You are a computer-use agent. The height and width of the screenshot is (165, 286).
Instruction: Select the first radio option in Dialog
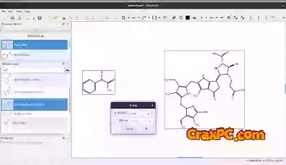pos(115,113)
